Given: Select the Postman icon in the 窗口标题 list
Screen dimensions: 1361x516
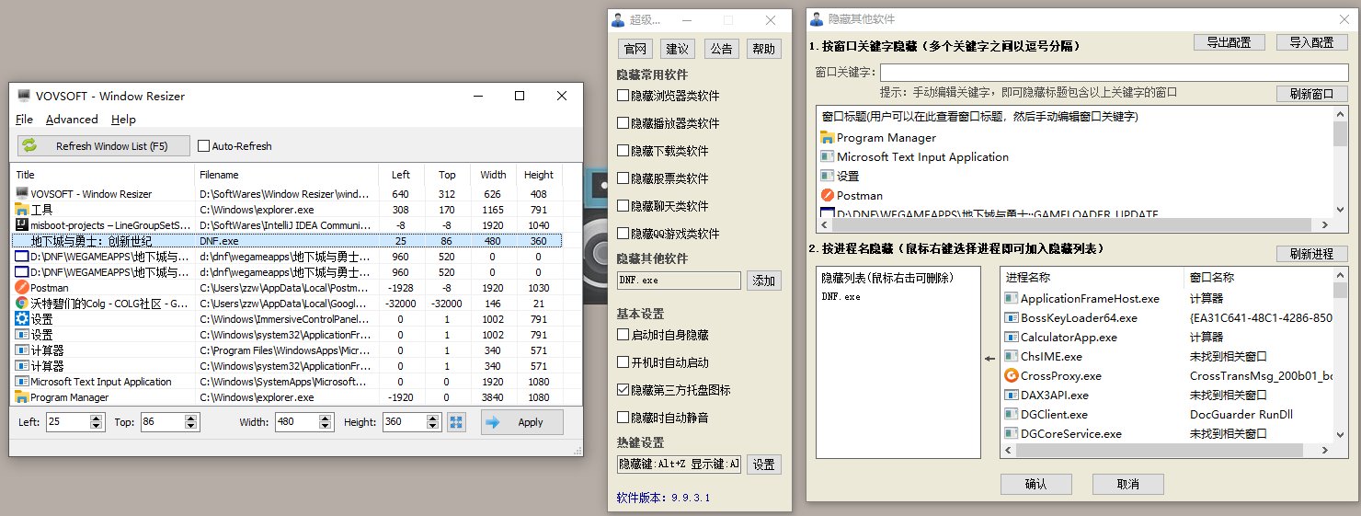Looking at the screenshot, I should point(827,195).
